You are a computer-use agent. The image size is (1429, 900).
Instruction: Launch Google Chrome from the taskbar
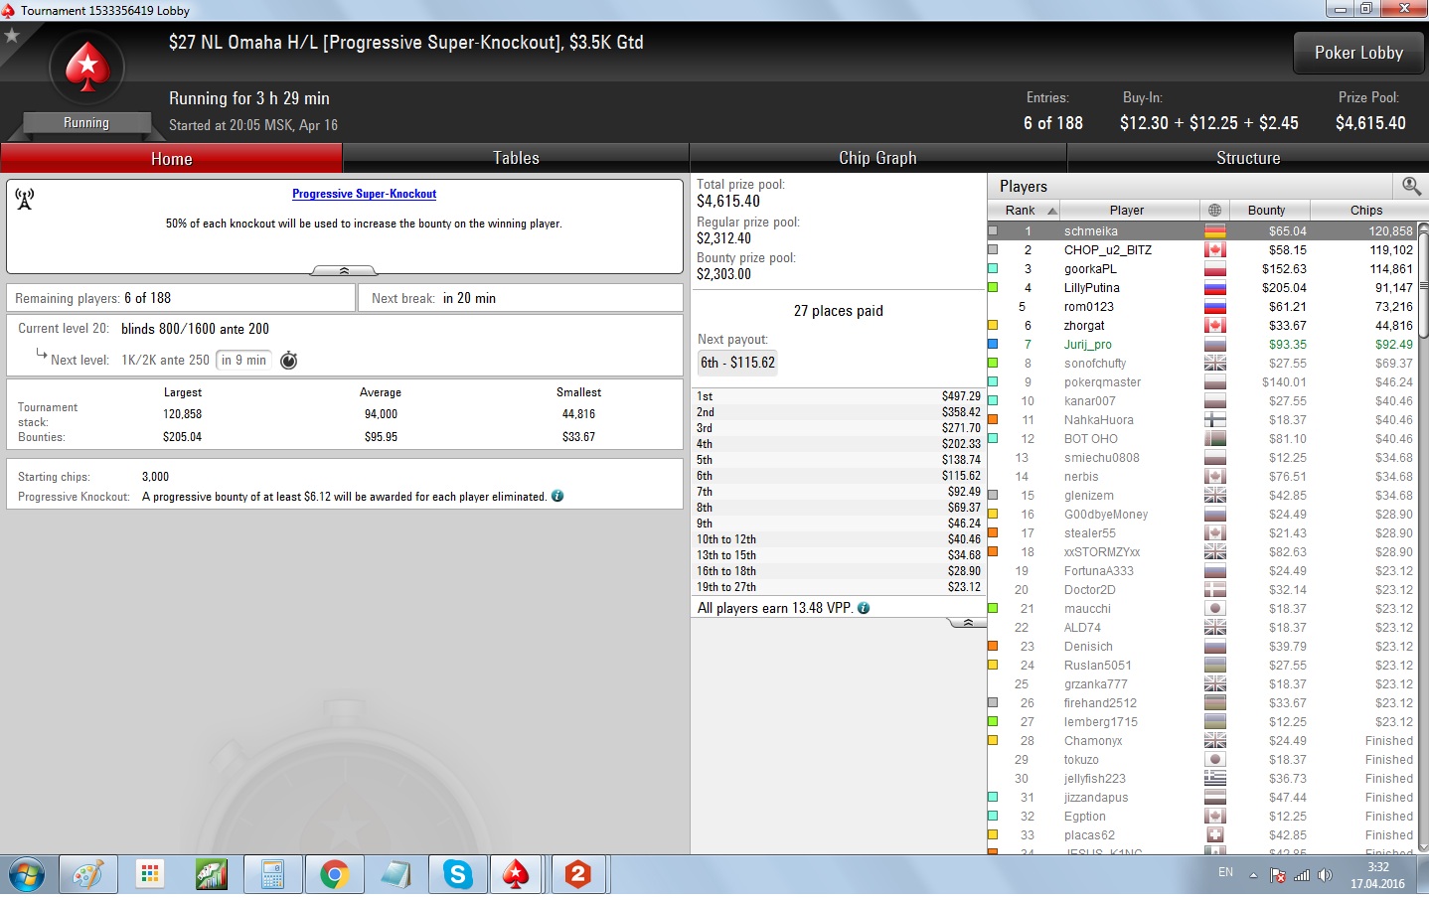pos(334,875)
